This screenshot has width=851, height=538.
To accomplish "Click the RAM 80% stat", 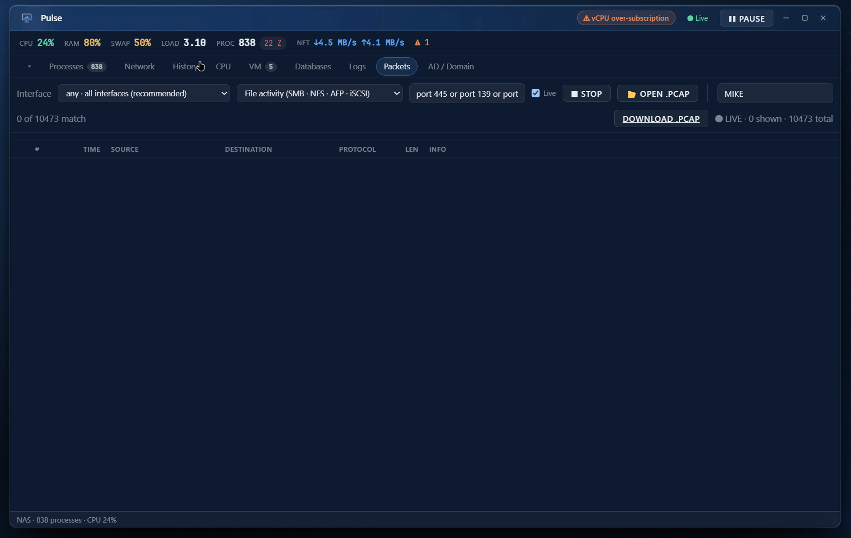I will pyautogui.click(x=82, y=43).
